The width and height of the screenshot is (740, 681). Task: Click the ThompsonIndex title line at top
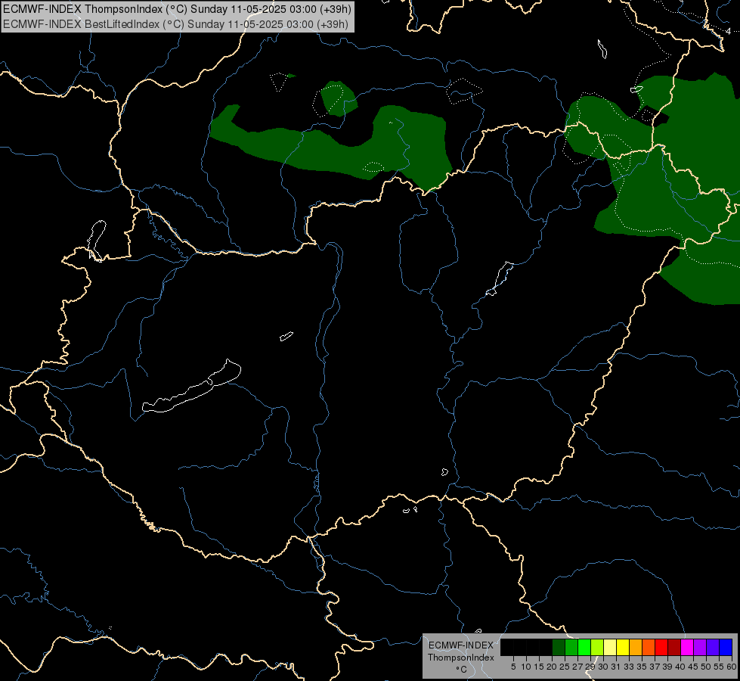click(177, 9)
